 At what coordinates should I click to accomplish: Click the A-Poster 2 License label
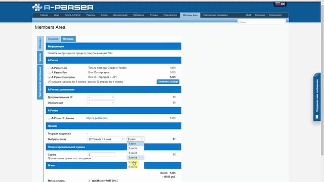63,118
